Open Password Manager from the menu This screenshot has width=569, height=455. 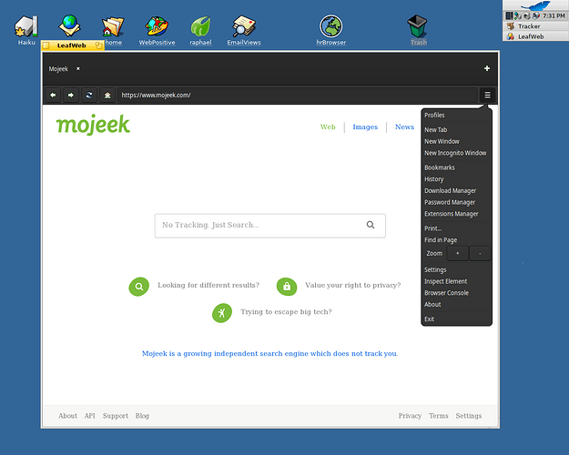click(456, 202)
